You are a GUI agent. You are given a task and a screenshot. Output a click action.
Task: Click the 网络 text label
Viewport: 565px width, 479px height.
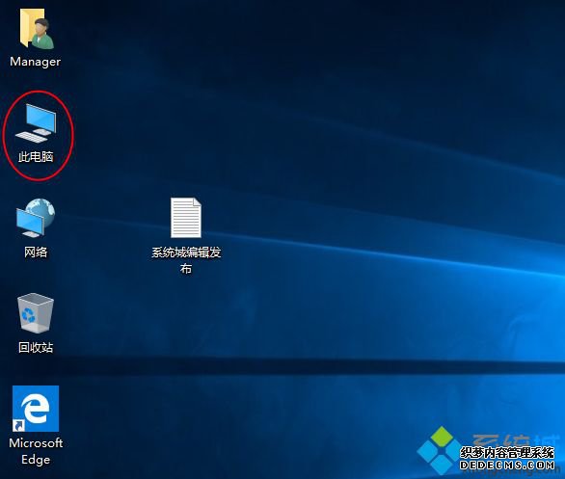36,252
